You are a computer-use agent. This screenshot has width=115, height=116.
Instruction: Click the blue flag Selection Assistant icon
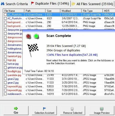tap(44, 109)
